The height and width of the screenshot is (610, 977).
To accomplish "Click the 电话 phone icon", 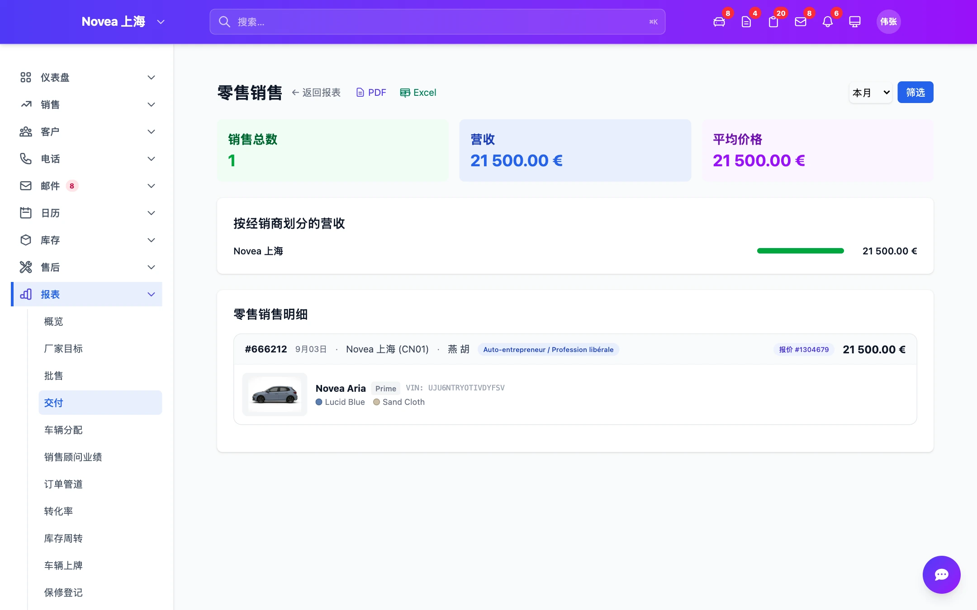I will [26, 159].
